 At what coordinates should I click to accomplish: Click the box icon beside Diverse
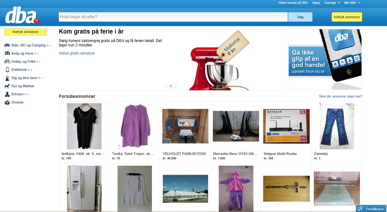[7, 103]
